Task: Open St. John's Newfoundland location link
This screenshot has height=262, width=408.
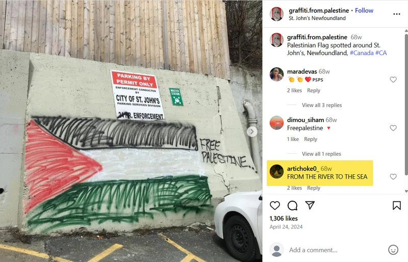Action: coord(317,18)
